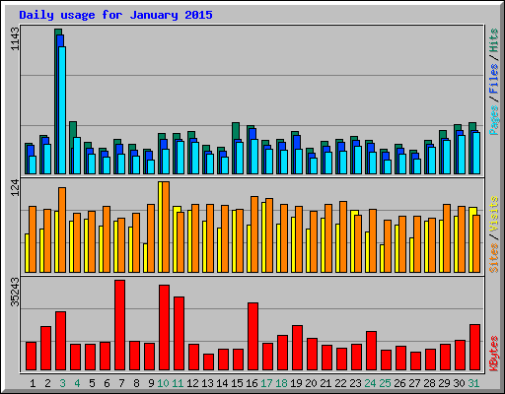Select day 27 on the x-axis

click(x=414, y=383)
